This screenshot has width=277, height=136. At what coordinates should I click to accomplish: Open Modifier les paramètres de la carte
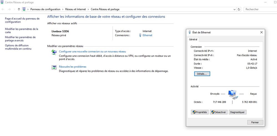tap(21, 30)
